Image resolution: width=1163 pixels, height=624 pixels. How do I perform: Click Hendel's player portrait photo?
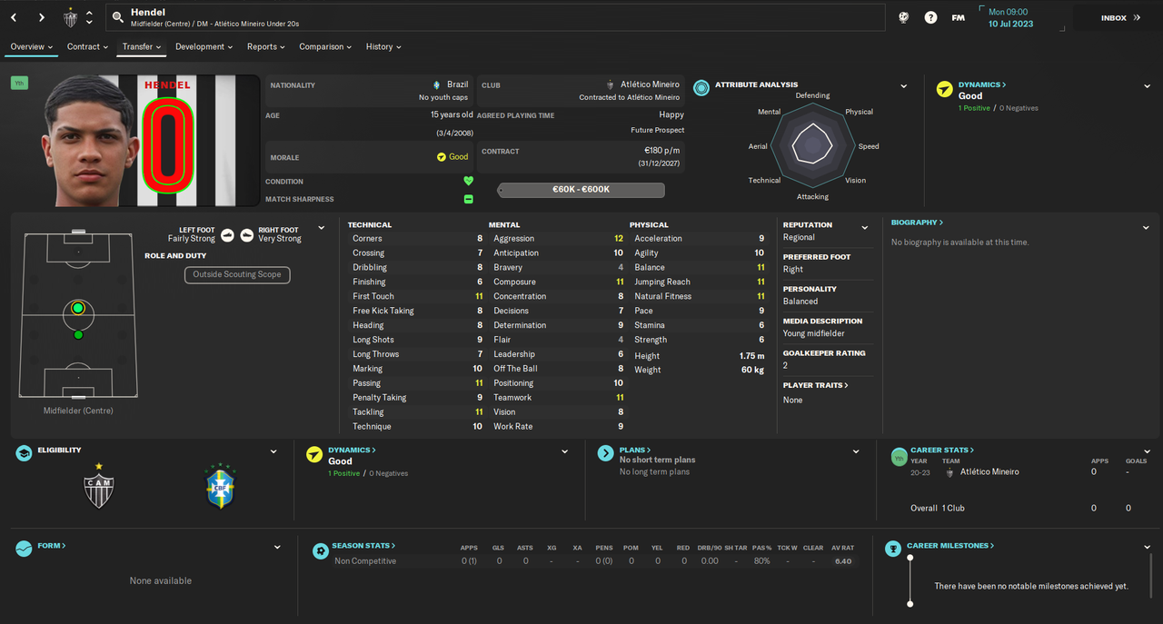click(x=88, y=141)
